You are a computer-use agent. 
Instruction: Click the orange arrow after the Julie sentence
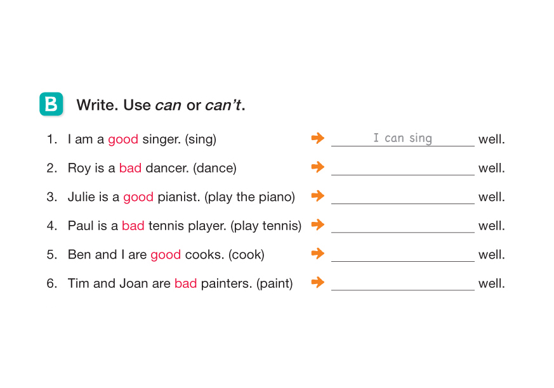click(x=318, y=196)
